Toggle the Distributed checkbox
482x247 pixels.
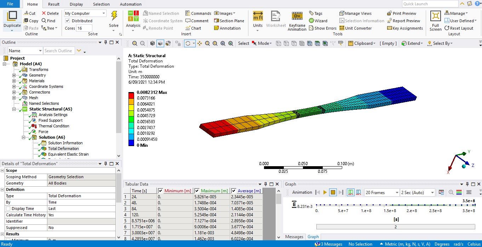click(x=68, y=21)
